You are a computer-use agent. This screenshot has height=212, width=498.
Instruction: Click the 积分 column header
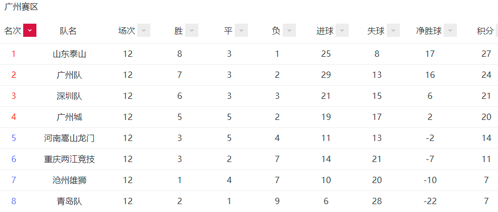(485, 31)
